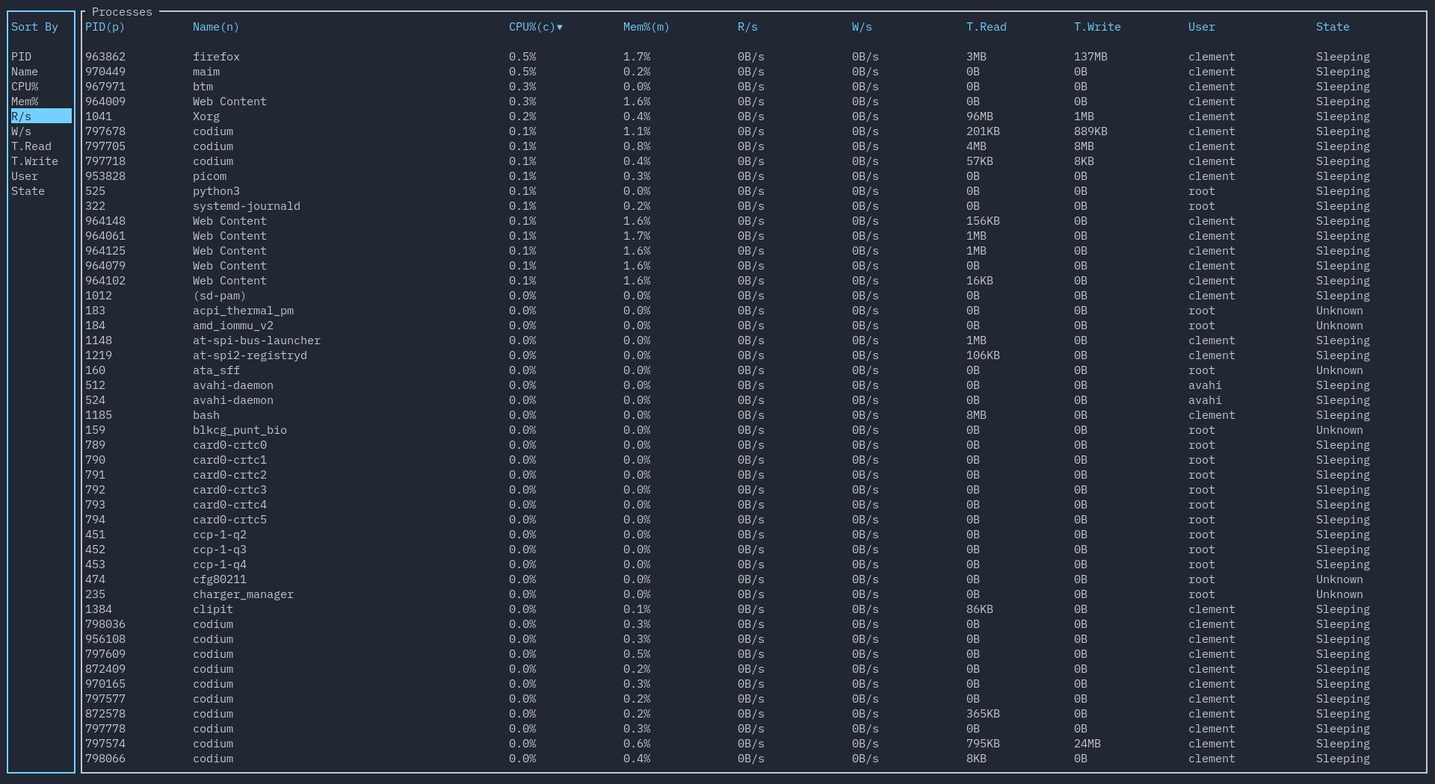Select User in the Sort By panel

click(25, 176)
